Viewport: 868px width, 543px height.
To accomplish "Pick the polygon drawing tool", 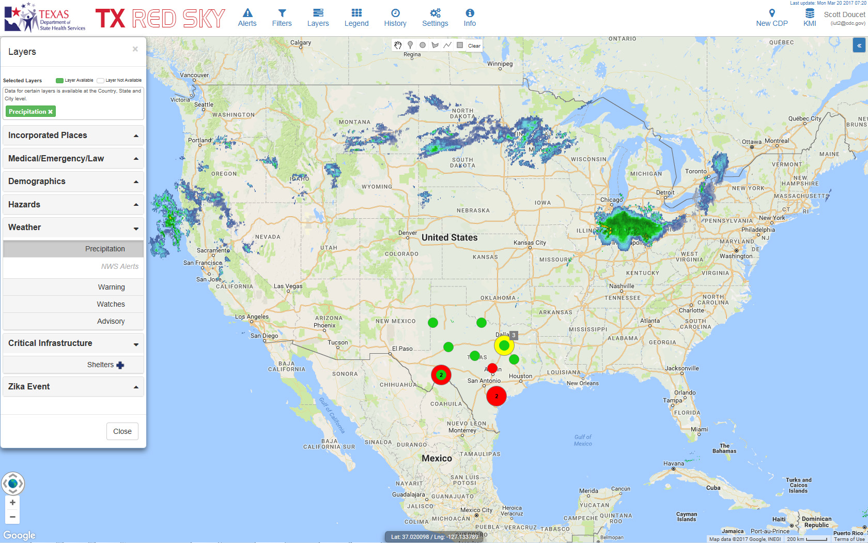I will (435, 46).
